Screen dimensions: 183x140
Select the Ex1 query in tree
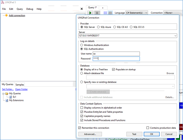click(x=15, y=97)
